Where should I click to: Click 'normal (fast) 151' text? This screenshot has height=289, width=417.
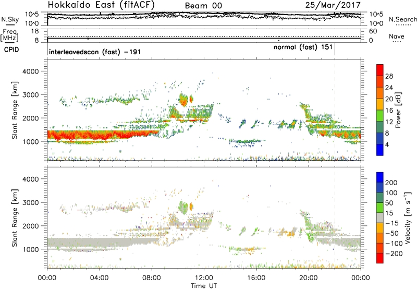coord(303,47)
